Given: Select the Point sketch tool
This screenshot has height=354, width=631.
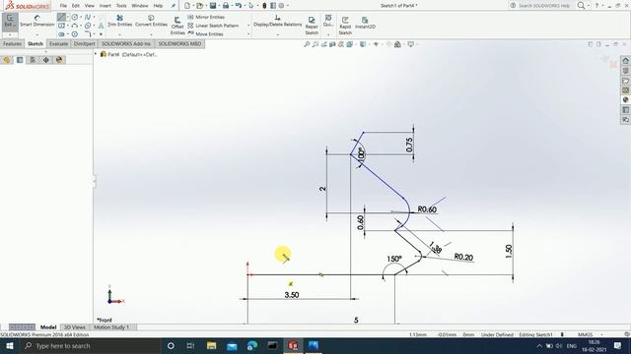Looking at the screenshot, I should click(x=101, y=34).
